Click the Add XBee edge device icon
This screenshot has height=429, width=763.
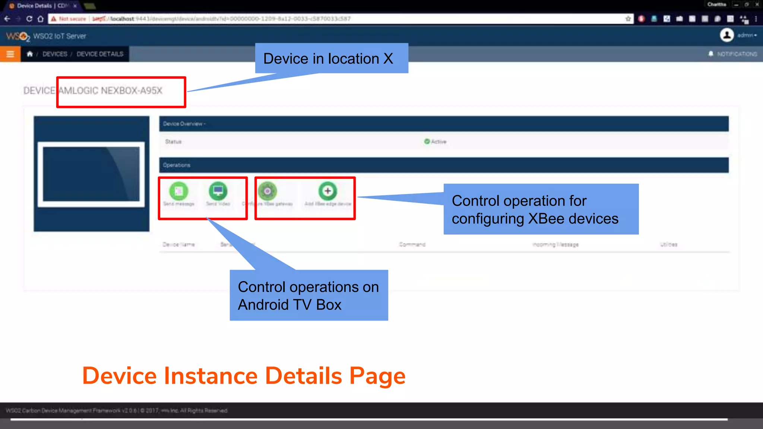click(327, 191)
